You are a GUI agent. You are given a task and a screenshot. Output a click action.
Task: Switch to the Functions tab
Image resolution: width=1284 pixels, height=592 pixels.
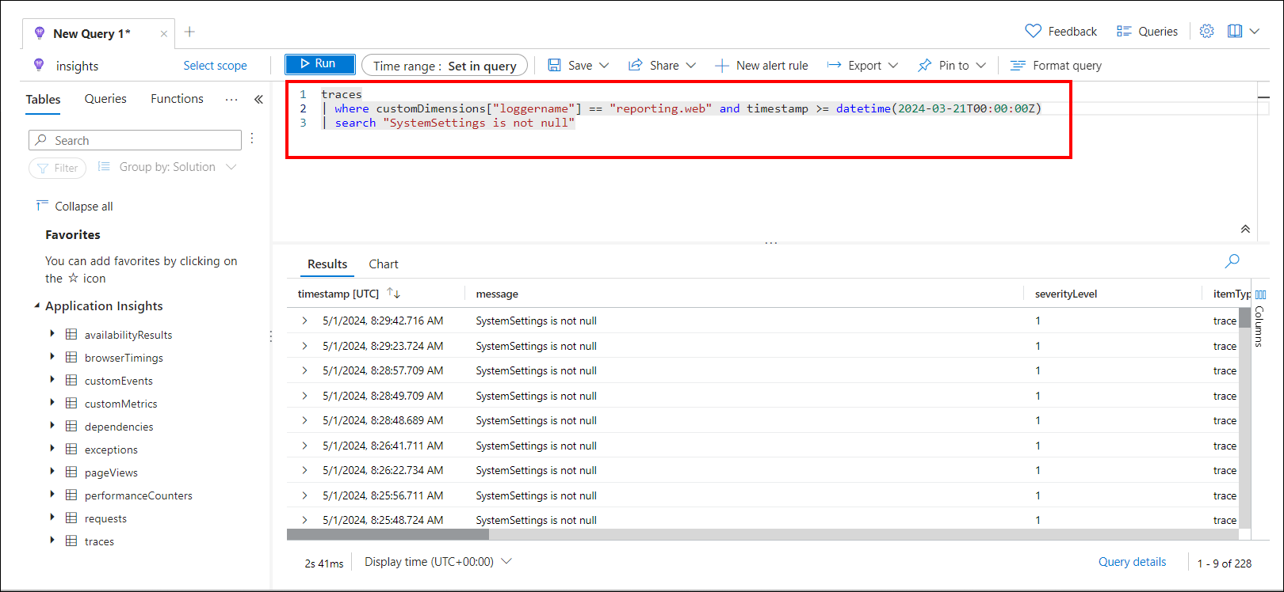pyautogui.click(x=177, y=99)
